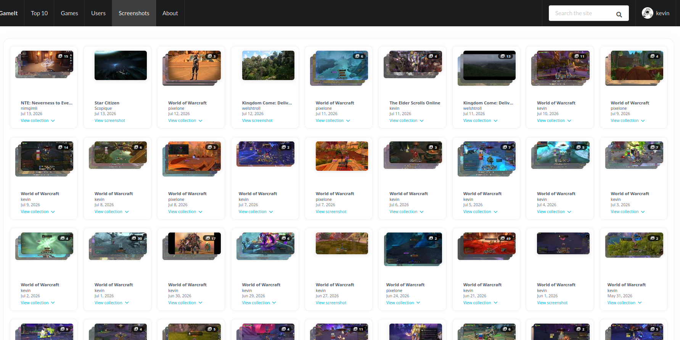Click 'welshtroll' on Jul 12 Kingdom Come card
The height and width of the screenshot is (340, 680).
pos(251,108)
